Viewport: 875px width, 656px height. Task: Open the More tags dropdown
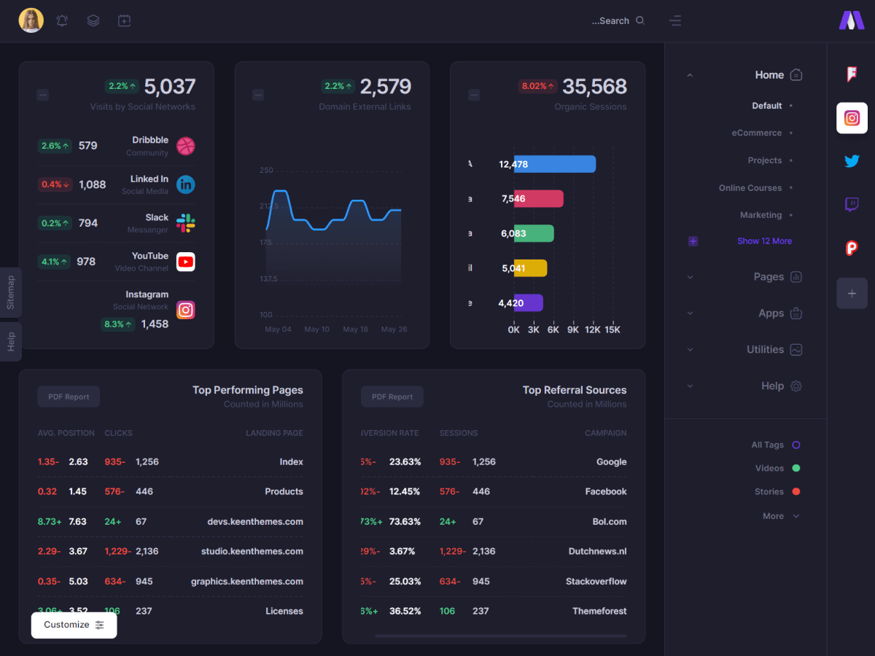click(x=780, y=516)
